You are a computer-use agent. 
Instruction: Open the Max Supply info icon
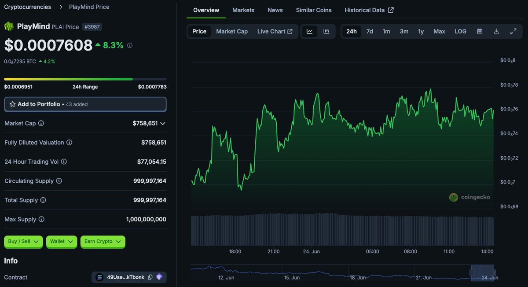(41, 219)
